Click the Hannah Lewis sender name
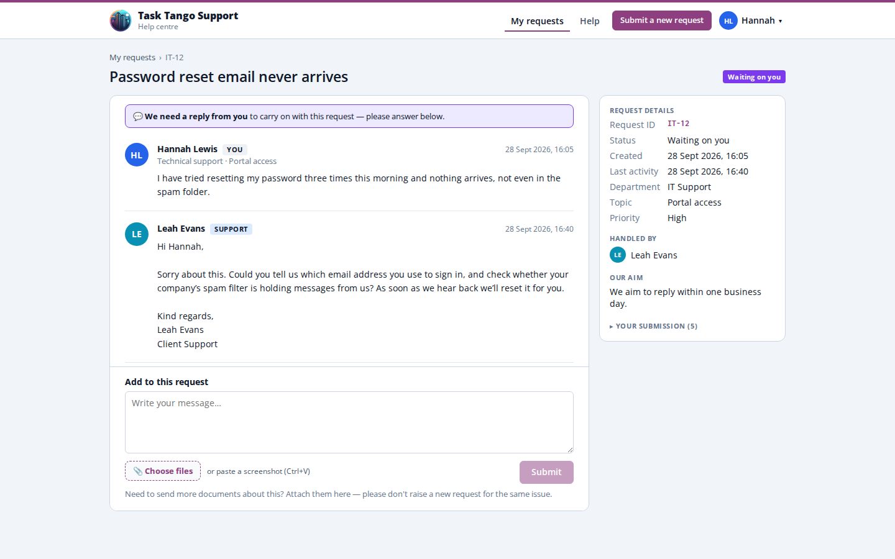This screenshot has height=559, width=895. click(187, 149)
